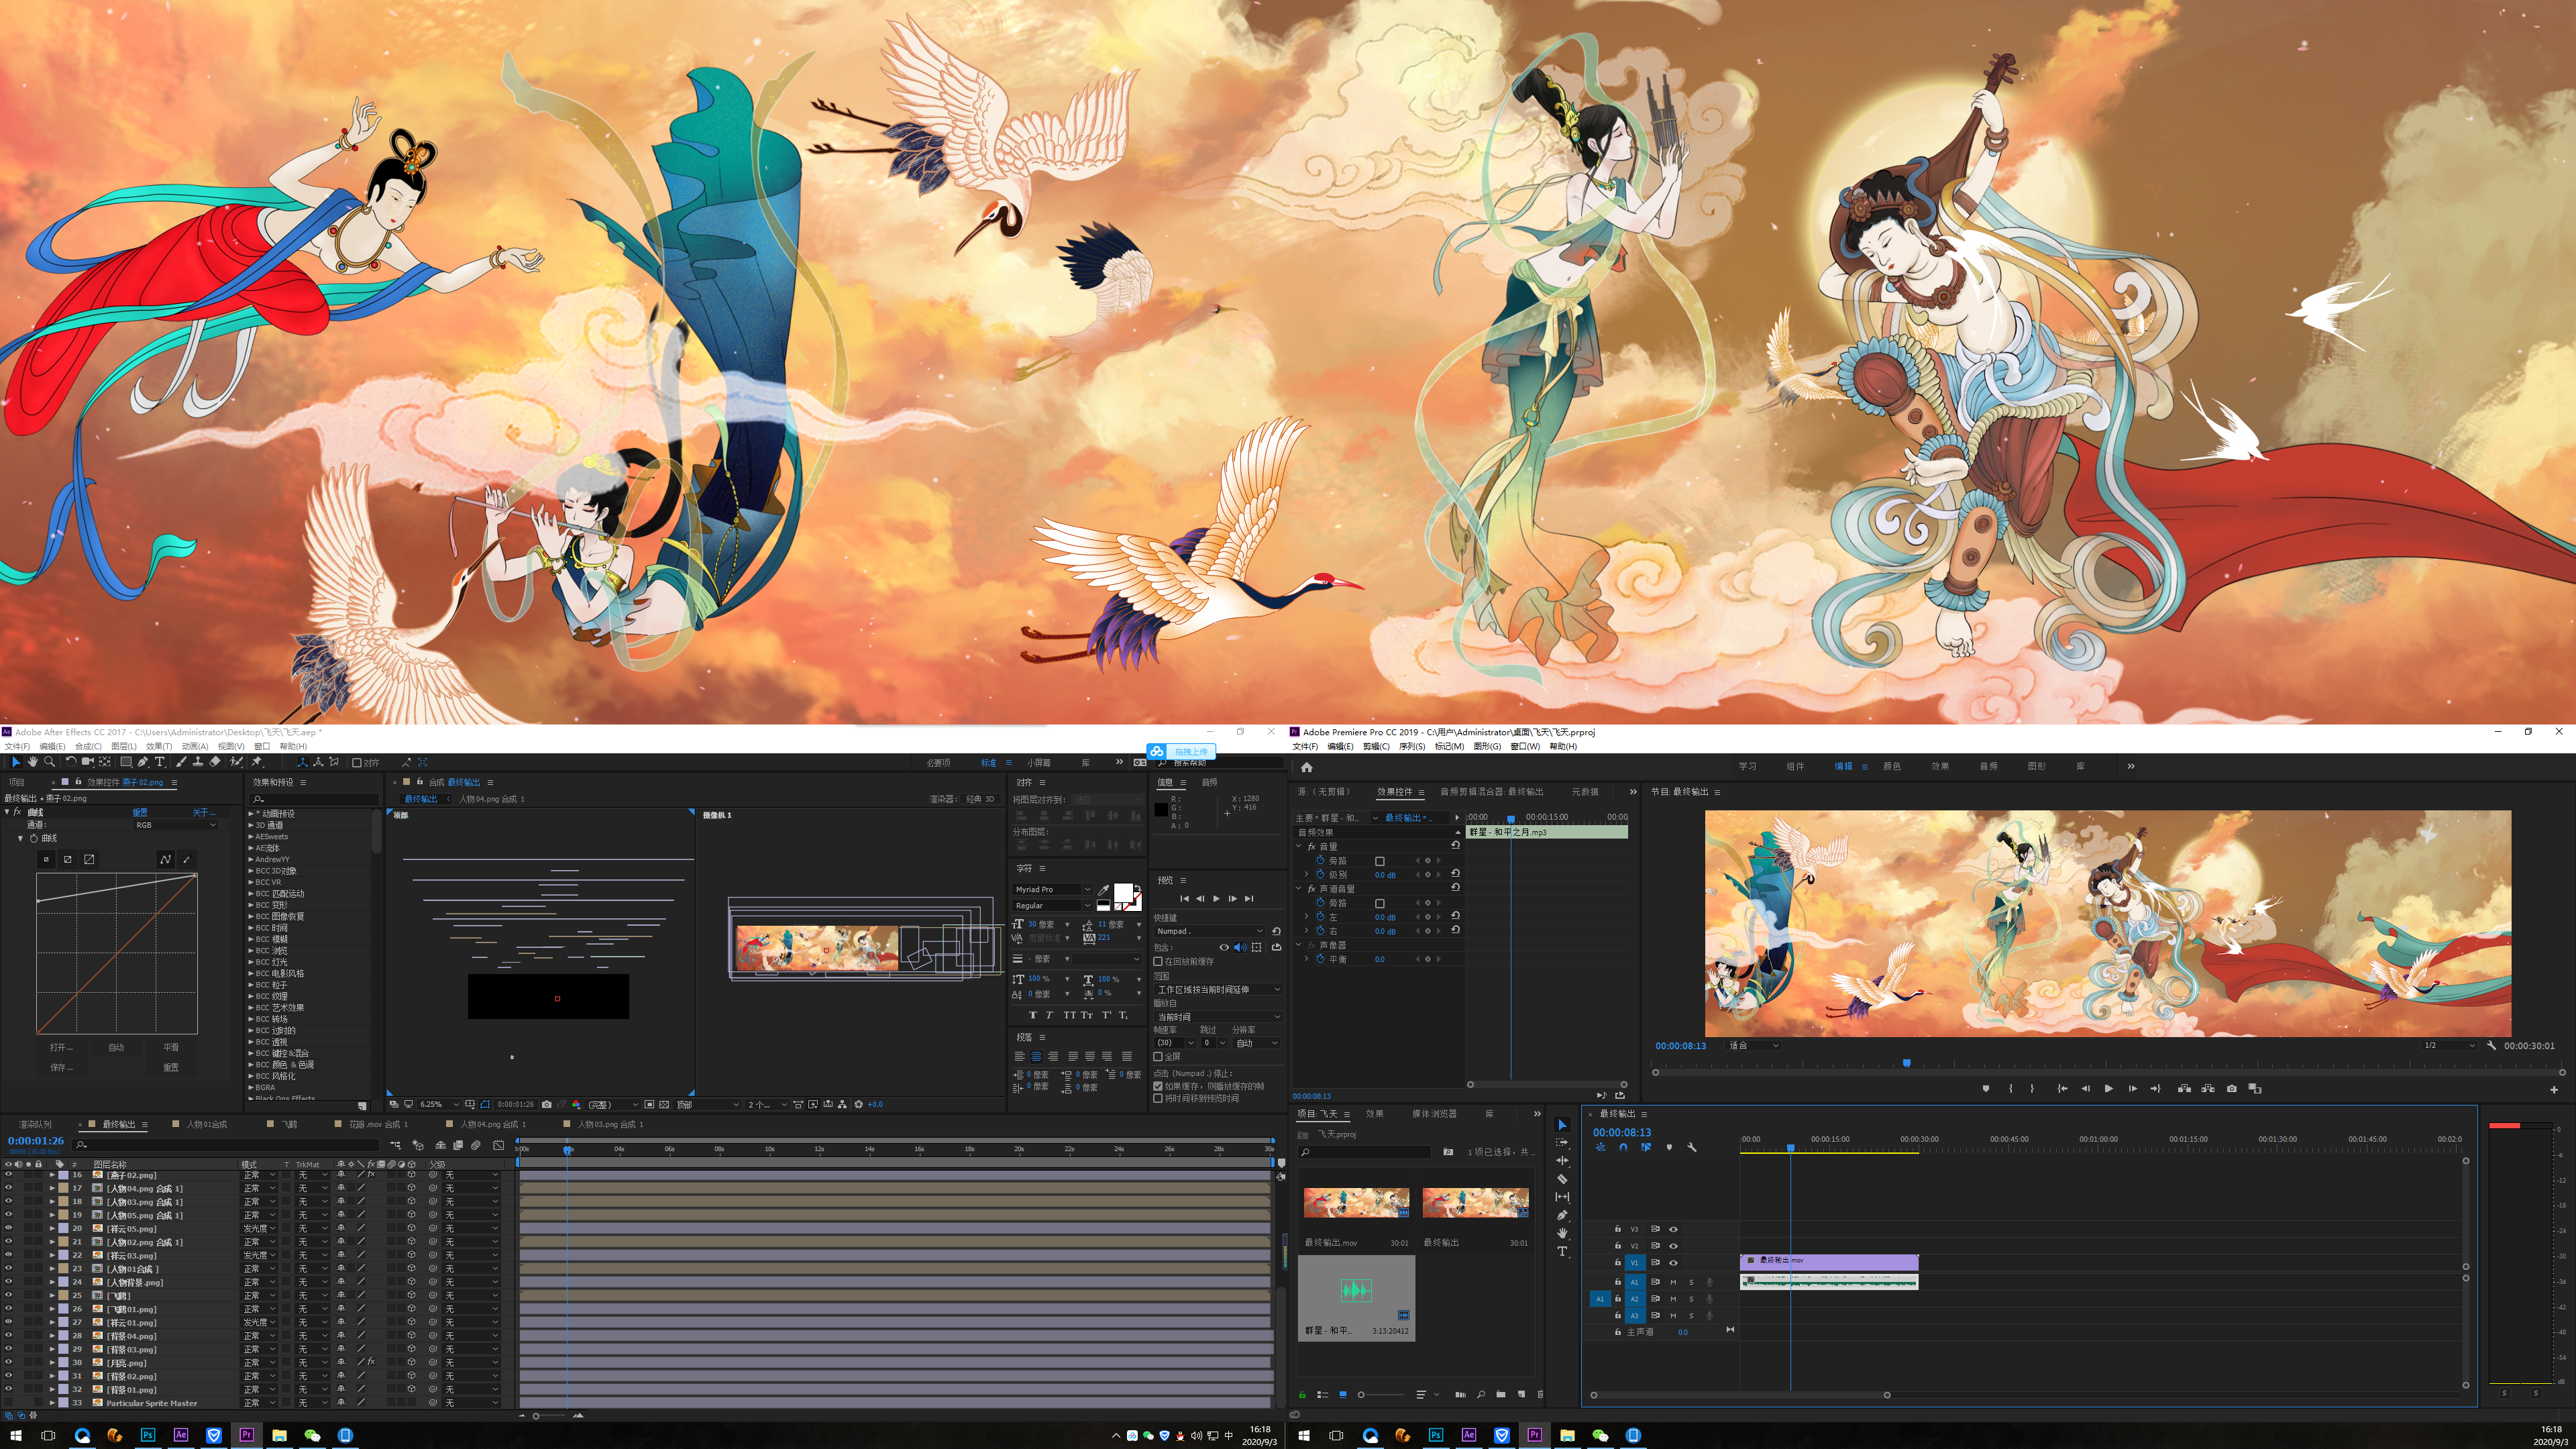2576x1449 pixels.
Task: Click Export Frame camera in Program monitor
Action: [x=2232, y=1089]
